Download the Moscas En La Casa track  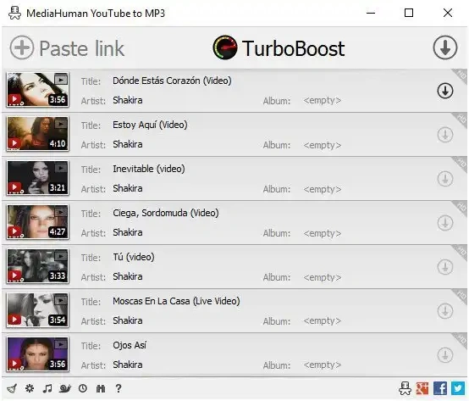click(x=445, y=311)
